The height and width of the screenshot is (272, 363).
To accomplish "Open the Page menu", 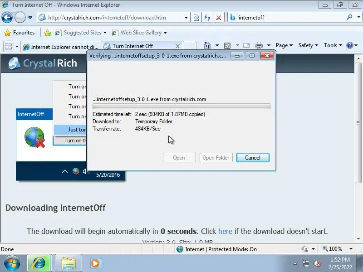I will coord(284,45).
